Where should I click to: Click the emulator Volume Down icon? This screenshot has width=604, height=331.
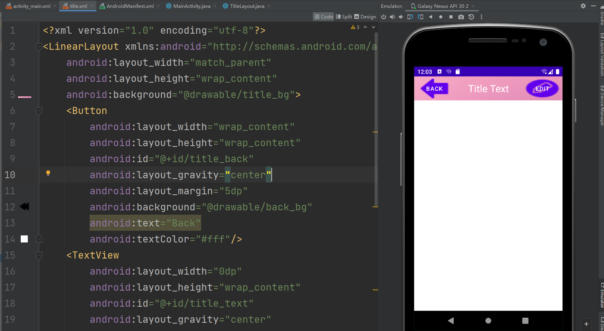401,17
